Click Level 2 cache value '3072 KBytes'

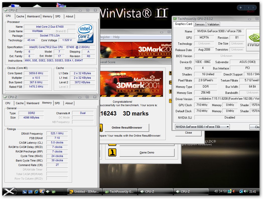coord(82,82)
